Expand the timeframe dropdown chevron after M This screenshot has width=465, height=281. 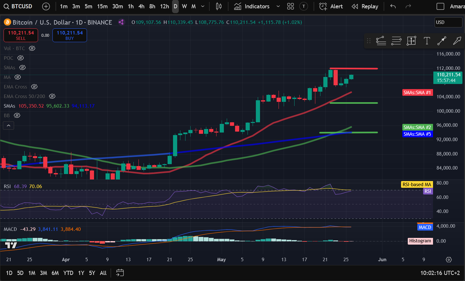pyautogui.click(x=203, y=6)
